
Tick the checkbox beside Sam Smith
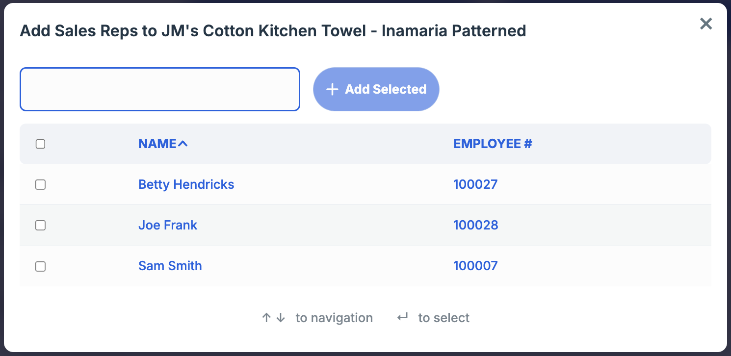(41, 266)
